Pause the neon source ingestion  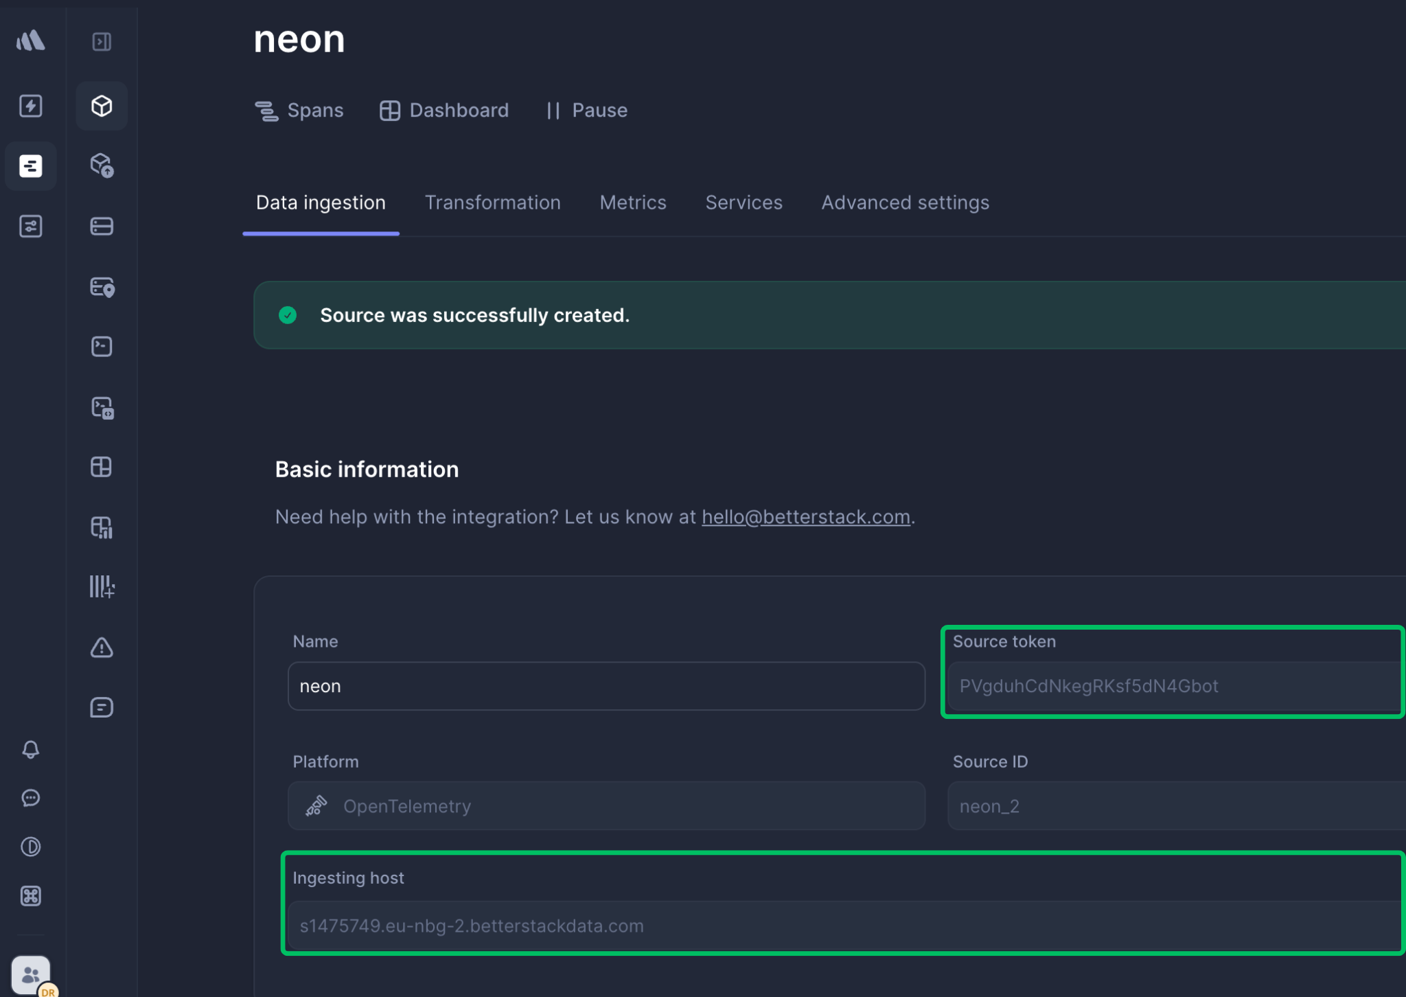click(587, 110)
